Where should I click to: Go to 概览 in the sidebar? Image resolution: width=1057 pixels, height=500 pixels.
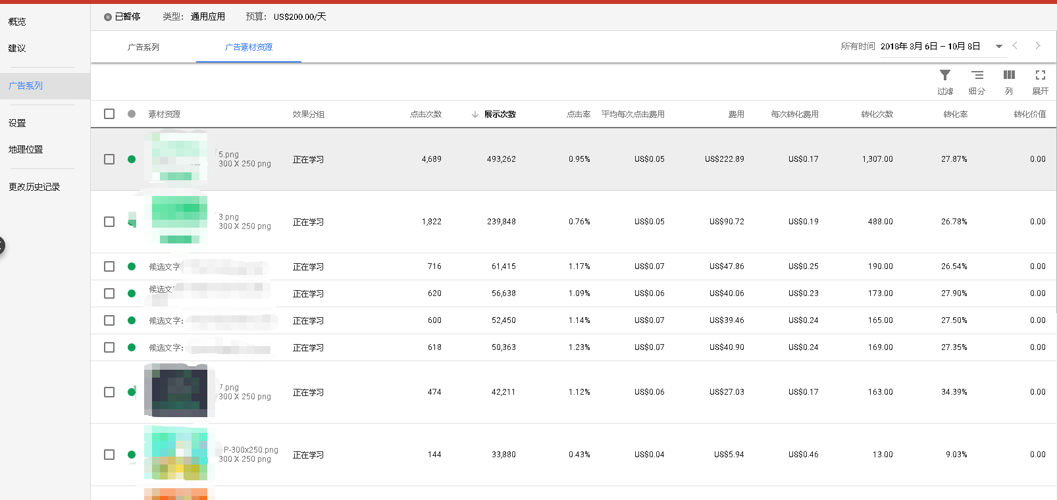[x=17, y=22]
